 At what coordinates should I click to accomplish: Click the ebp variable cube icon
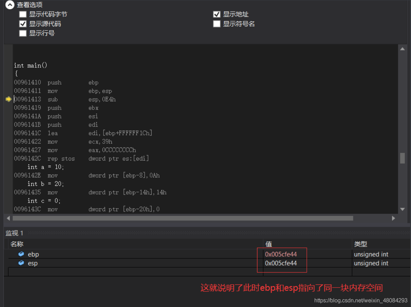(21, 254)
